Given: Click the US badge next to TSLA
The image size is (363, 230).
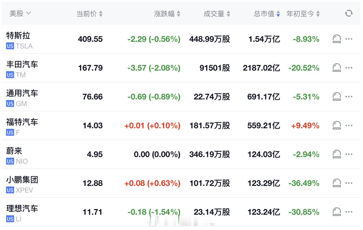Looking at the screenshot, I should point(10,46).
